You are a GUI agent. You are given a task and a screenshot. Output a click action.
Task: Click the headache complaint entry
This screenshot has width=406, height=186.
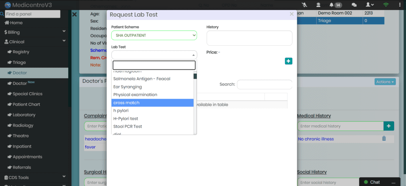(96, 139)
